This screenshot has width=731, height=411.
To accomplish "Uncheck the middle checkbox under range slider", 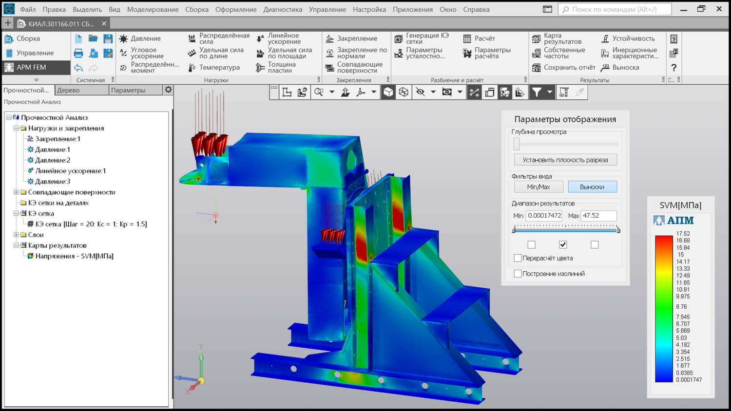I will tap(563, 244).
